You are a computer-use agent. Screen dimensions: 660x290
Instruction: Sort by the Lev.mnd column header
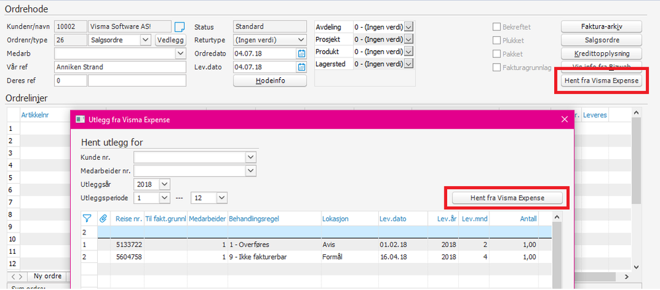click(x=474, y=219)
